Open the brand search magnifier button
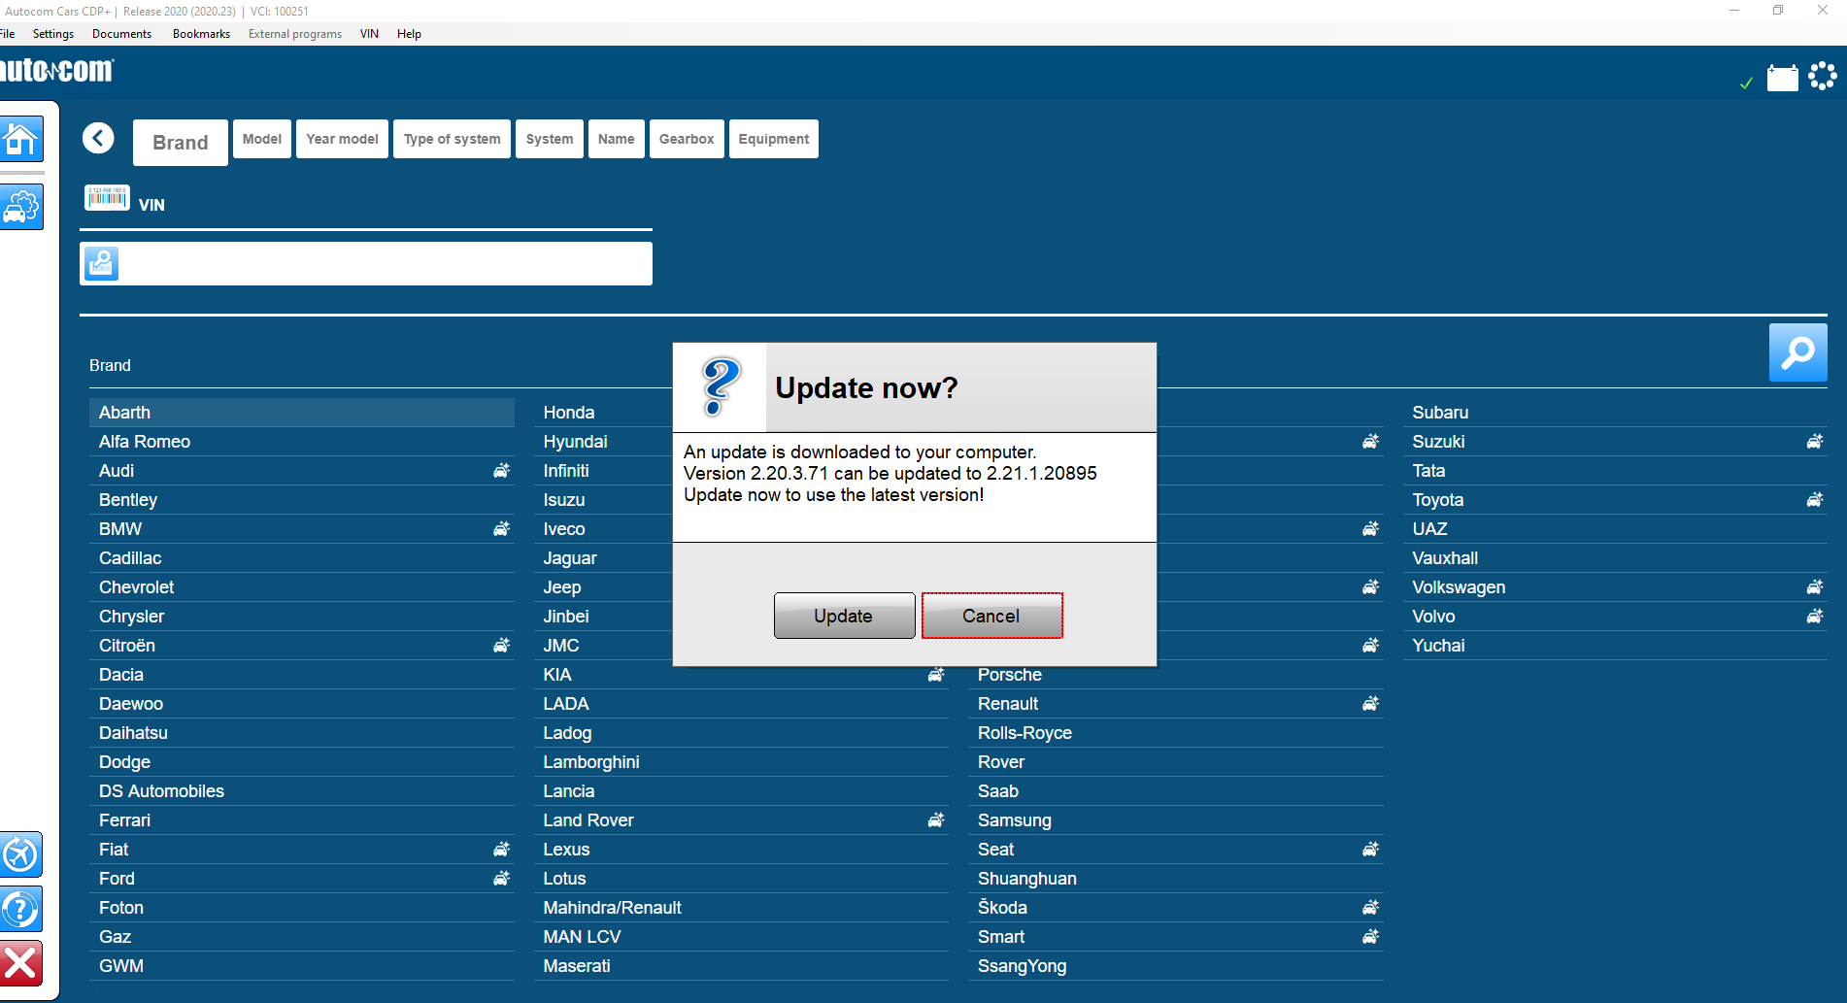 1797,351
